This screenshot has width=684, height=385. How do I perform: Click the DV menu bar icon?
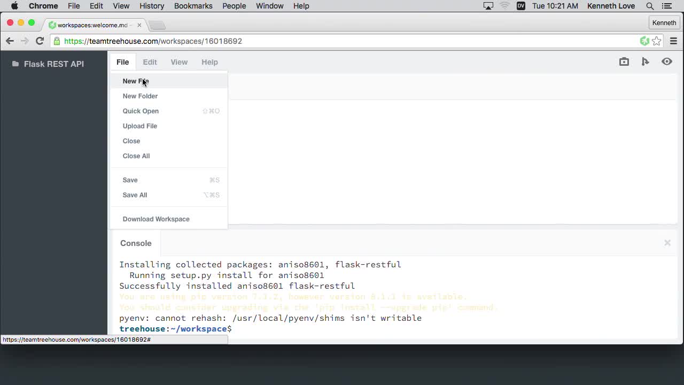(521, 6)
